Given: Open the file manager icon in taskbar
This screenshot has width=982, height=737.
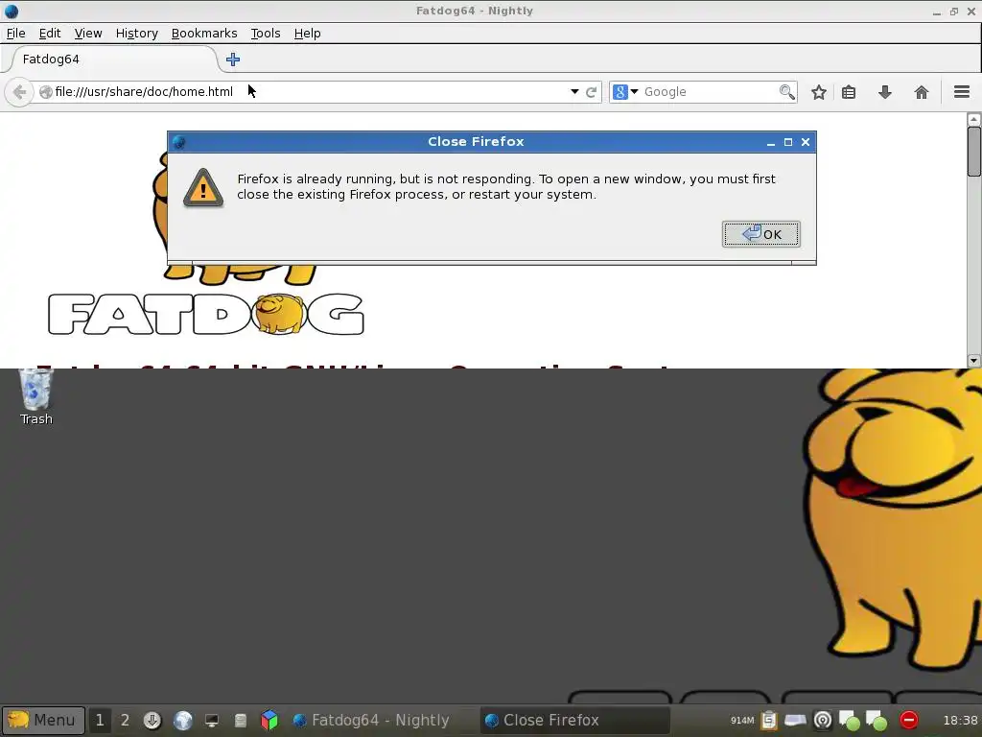Looking at the screenshot, I should point(241,721).
